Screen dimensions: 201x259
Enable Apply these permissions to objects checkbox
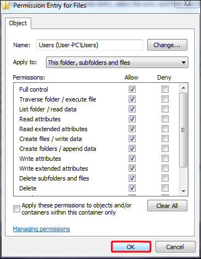pyautogui.click(x=16, y=209)
